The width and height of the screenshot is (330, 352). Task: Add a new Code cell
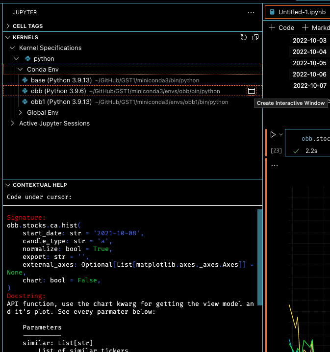[x=281, y=27]
